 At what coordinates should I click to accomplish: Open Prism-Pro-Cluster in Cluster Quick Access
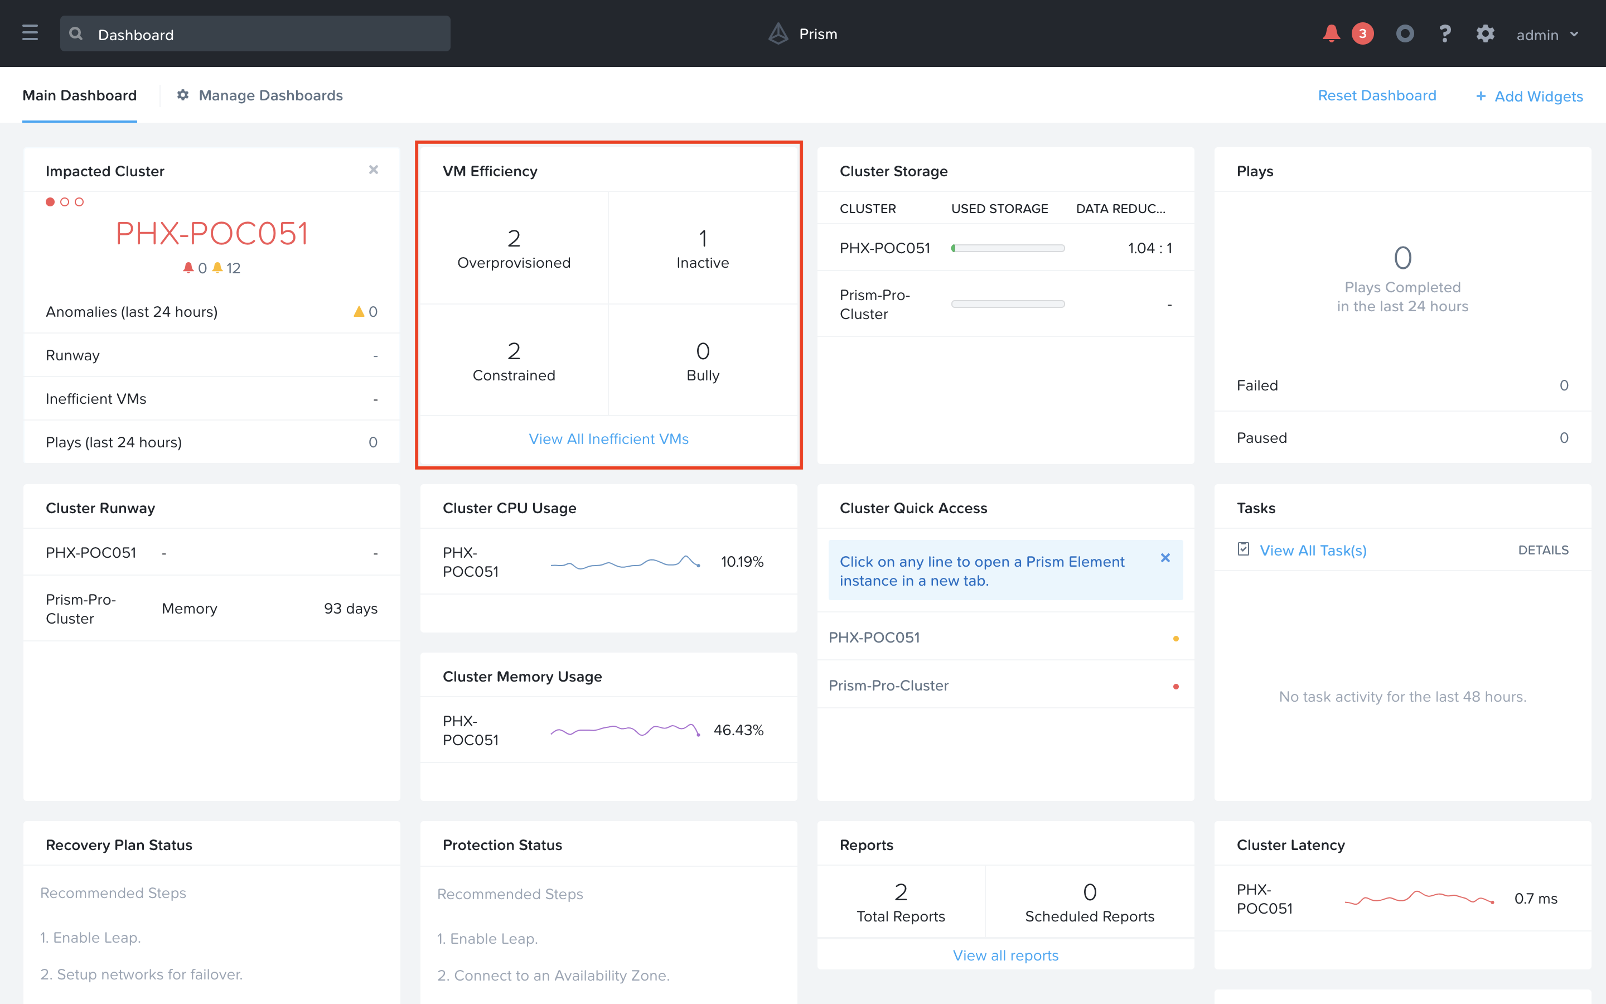point(1005,686)
